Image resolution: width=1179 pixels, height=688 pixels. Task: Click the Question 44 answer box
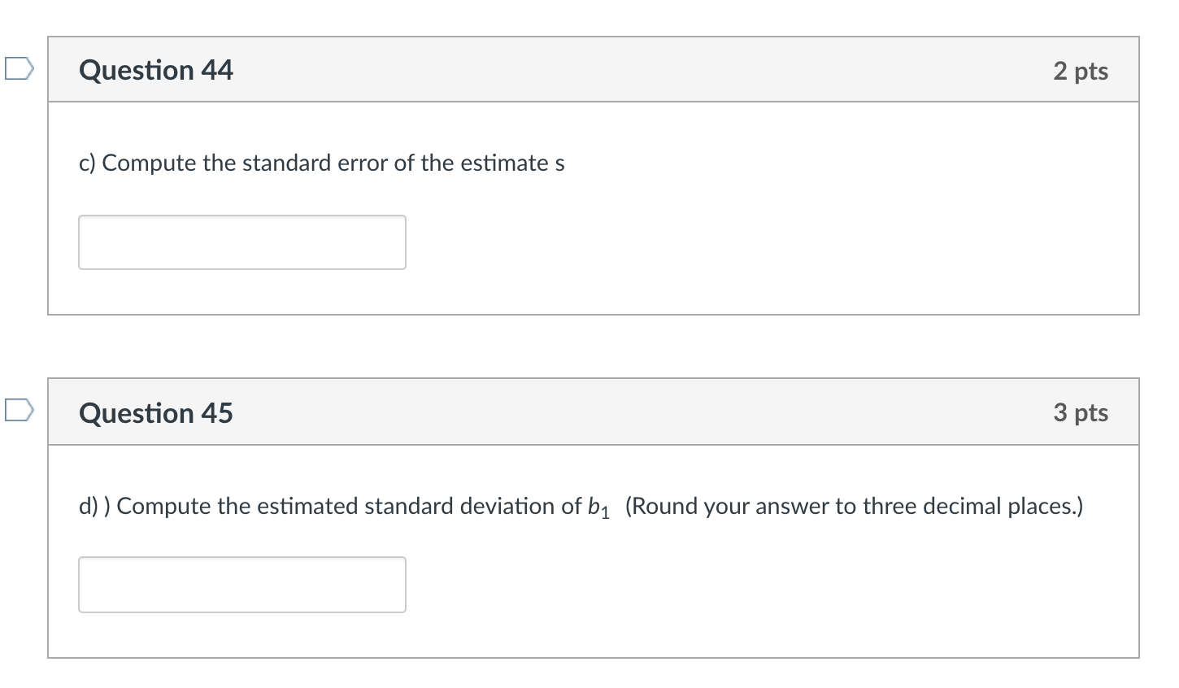[242, 242]
